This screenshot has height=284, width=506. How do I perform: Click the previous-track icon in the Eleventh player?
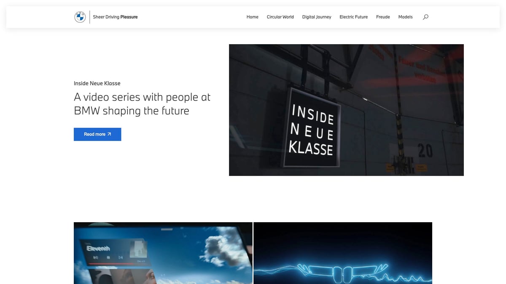click(x=96, y=257)
